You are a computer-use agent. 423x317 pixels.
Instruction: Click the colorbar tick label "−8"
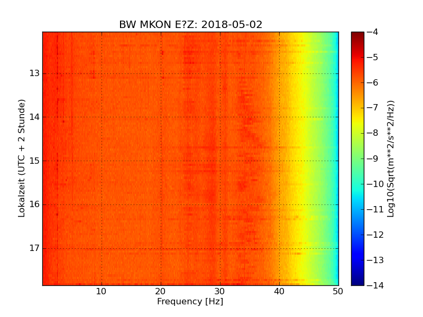[373, 133]
